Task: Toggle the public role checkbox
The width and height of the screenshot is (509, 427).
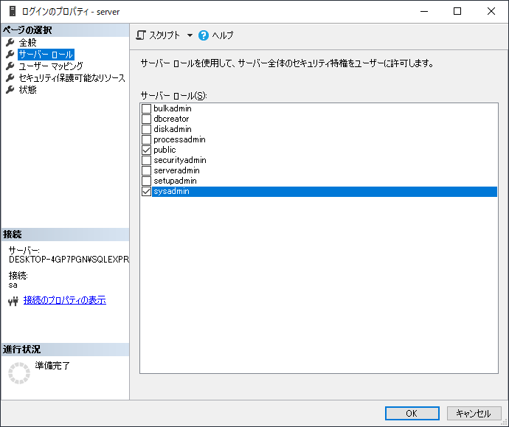Action: click(146, 150)
